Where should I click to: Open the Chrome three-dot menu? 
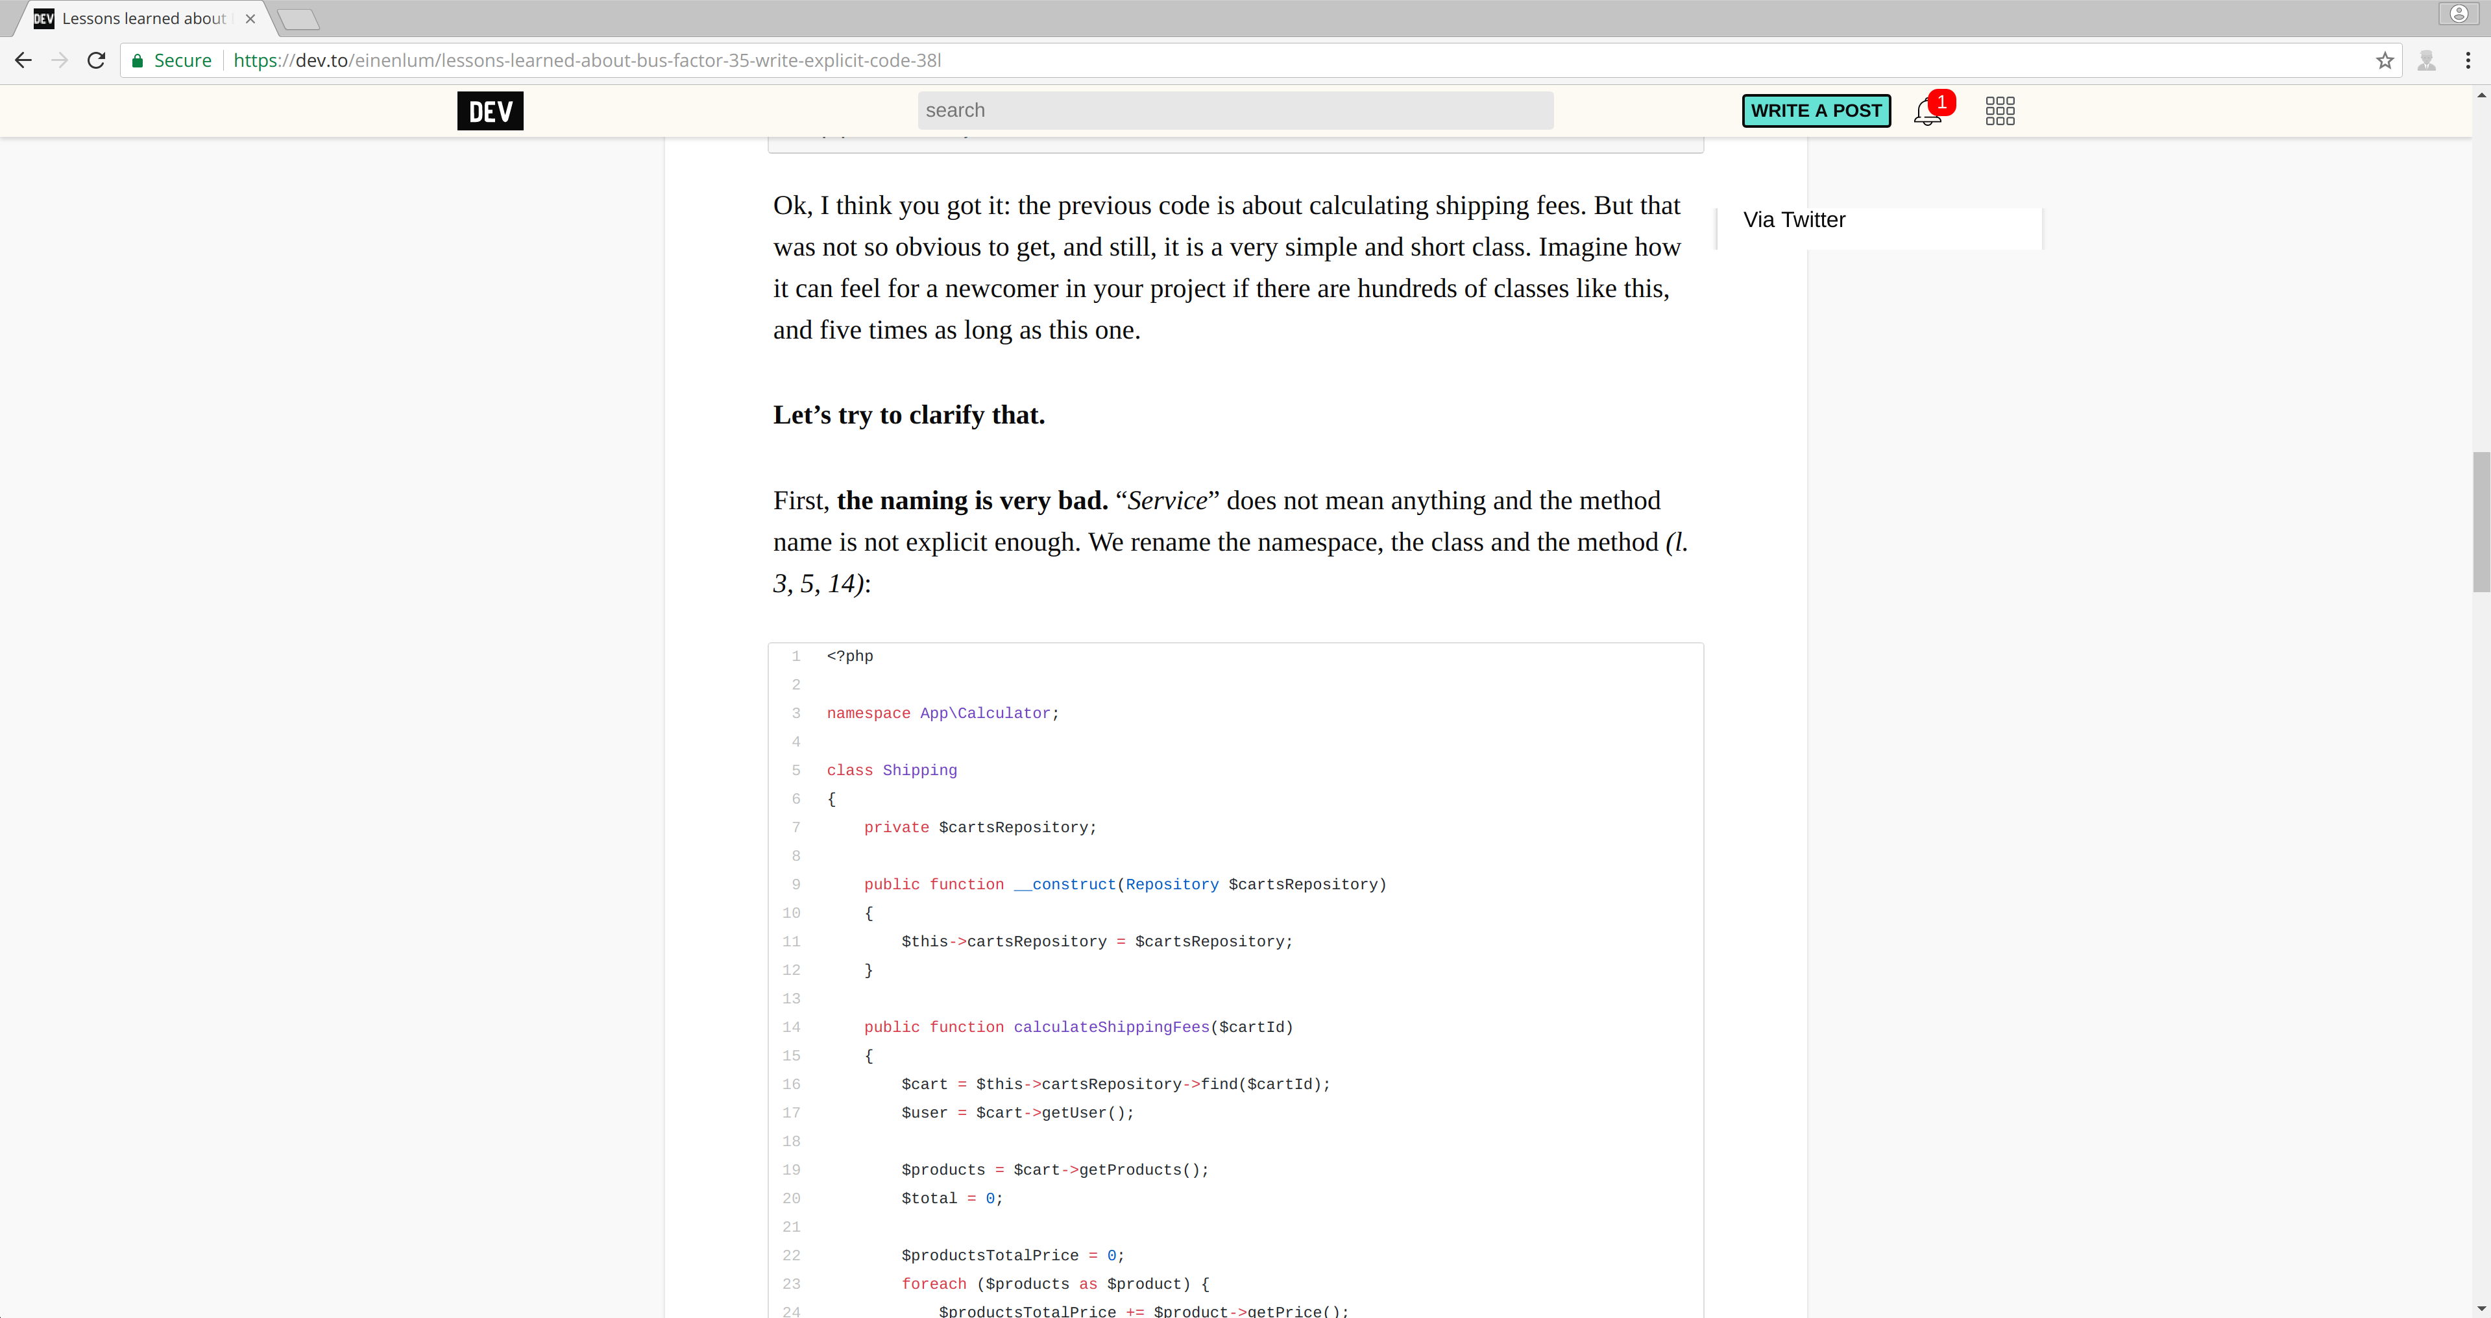(x=2468, y=60)
